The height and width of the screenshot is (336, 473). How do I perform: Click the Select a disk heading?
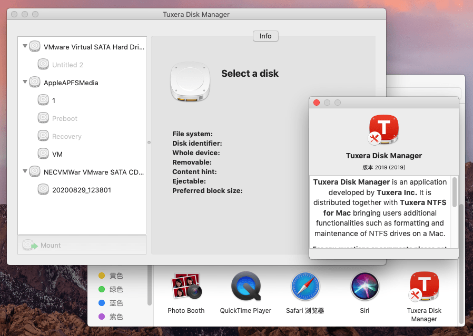coord(250,74)
